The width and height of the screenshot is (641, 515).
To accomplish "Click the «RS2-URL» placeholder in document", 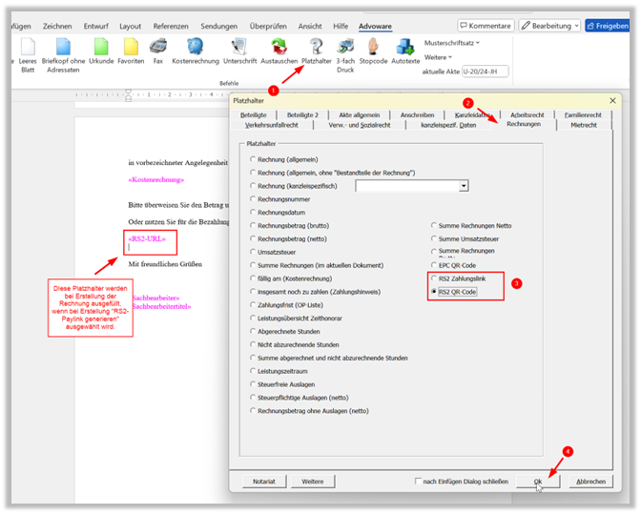I will pos(147,238).
